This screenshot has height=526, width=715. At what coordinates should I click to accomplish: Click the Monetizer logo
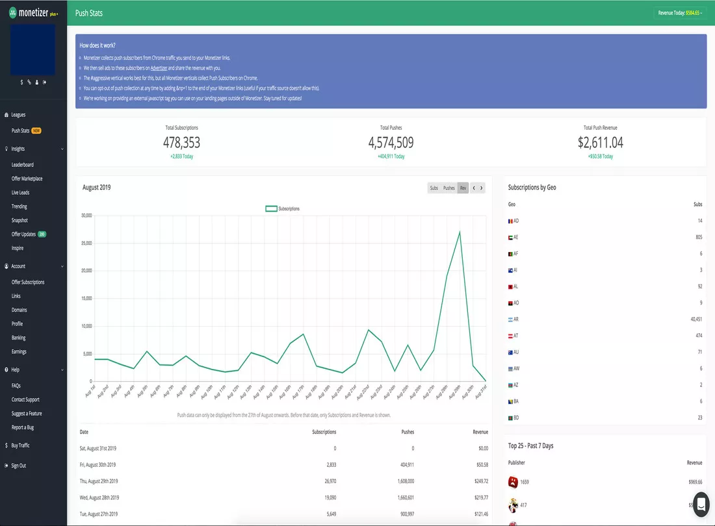(34, 13)
